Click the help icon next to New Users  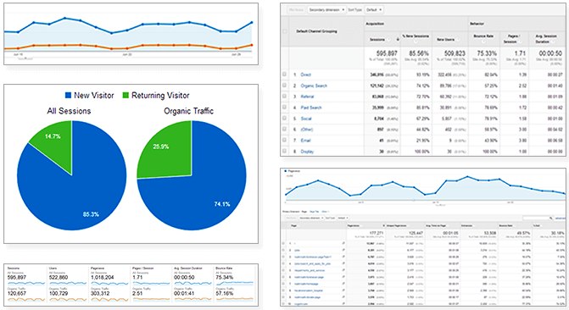tap(458, 39)
